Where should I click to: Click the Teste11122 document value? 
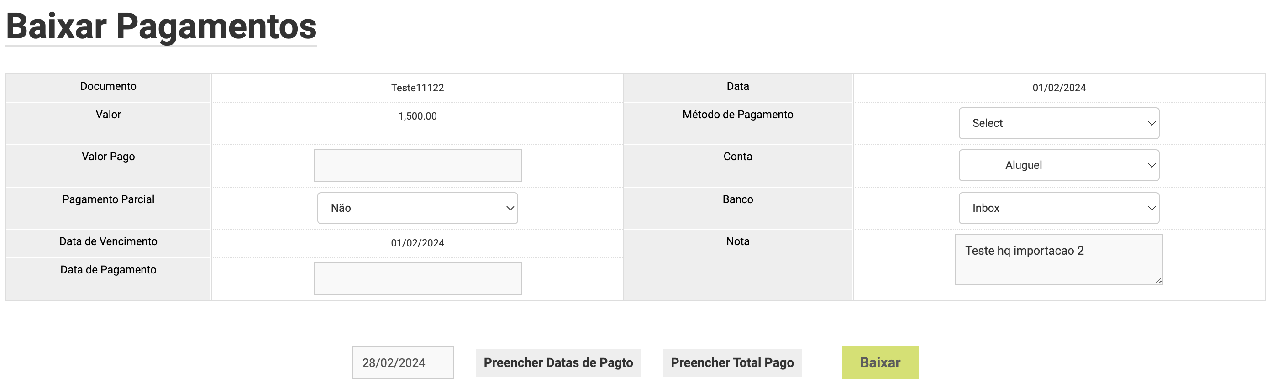point(417,88)
